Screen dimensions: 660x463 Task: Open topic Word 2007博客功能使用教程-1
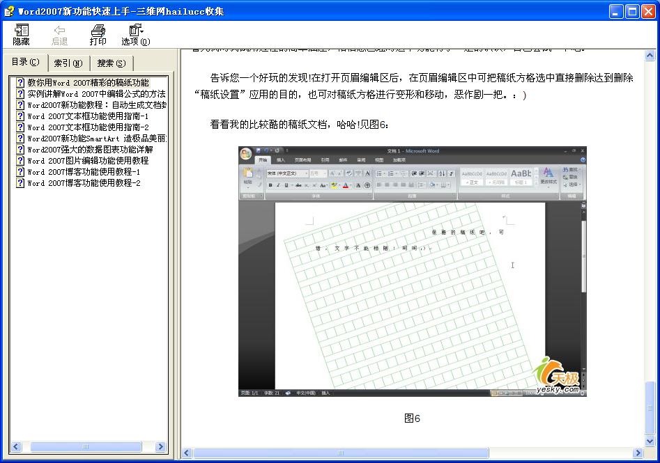click(84, 171)
